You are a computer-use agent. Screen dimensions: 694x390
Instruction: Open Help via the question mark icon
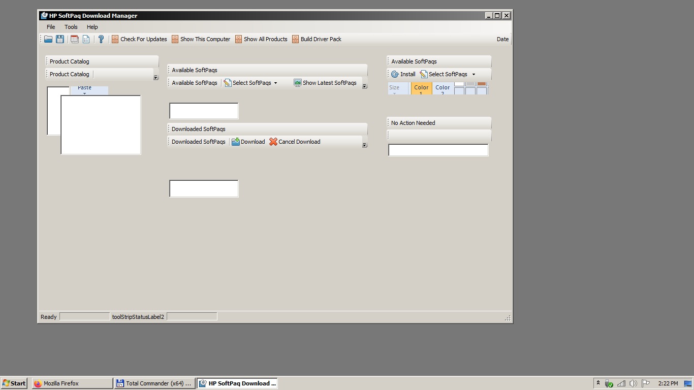(101, 39)
